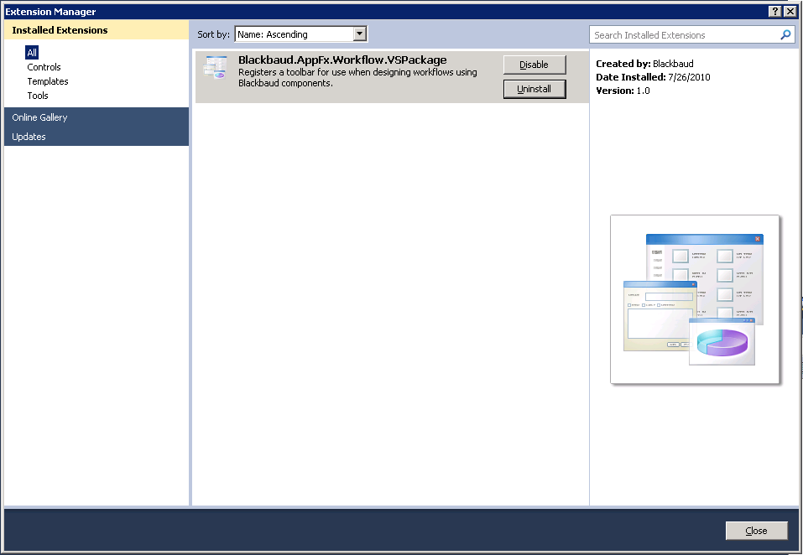Close the Extension Manager with the X
The image size is (803, 555).
pos(790,11)
